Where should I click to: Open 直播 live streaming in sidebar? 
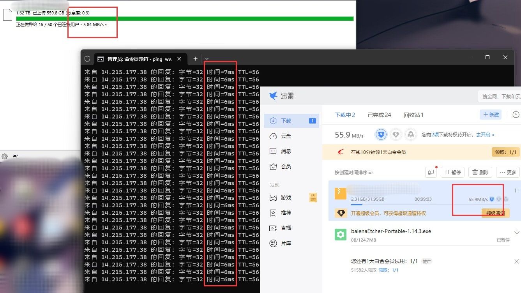click(x=286, y=228)
